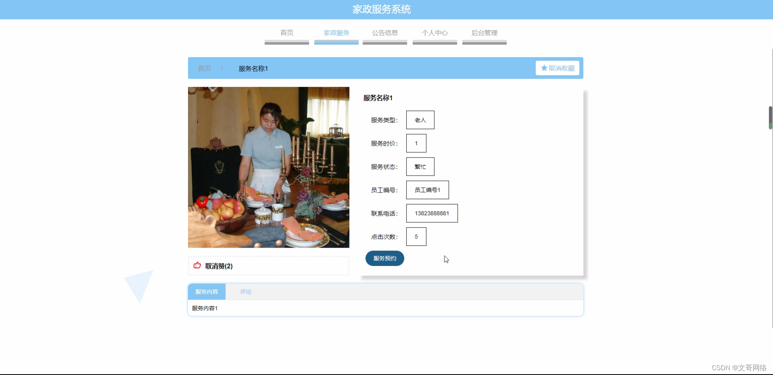Navigate to 首页 via the navigation bar
Viewport: 773px width, 375px height.
(x=286, y=33)
